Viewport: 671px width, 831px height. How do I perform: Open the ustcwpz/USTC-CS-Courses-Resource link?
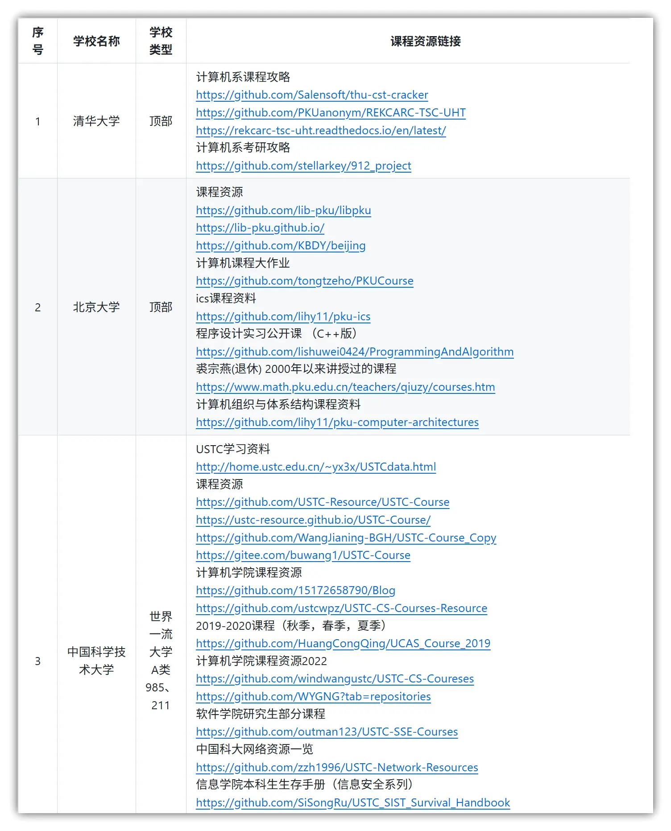(x=341, y=608)
